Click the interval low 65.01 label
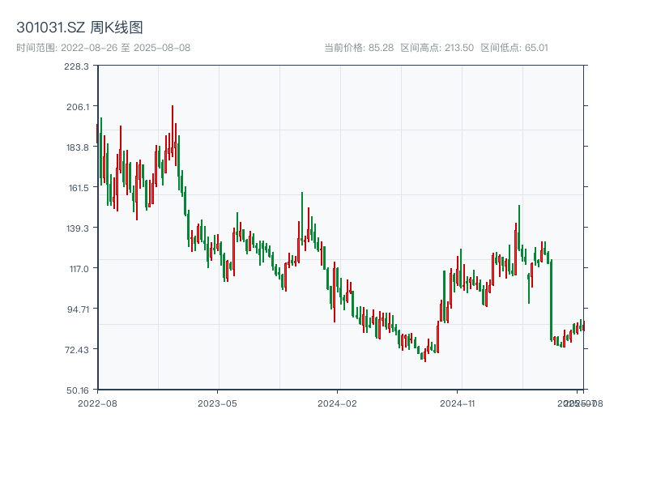This screenshot has width=648, height=486. 514,48
